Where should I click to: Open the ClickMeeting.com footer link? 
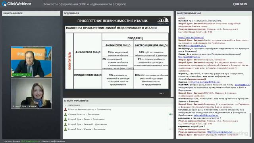(x=30, y=141)
